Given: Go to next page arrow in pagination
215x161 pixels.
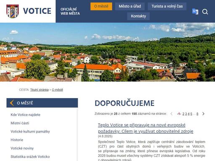Looking at the screenshot, I should tap(203, 114).
